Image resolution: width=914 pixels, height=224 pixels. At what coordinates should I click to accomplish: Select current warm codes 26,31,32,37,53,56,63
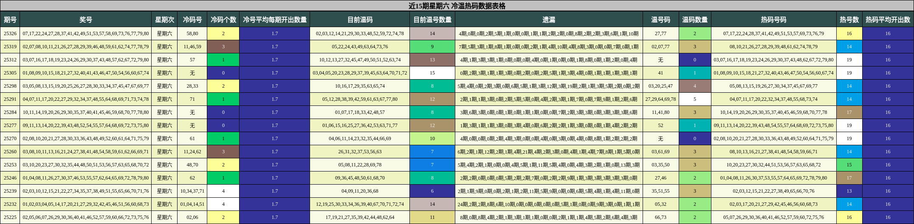(360, 152)
